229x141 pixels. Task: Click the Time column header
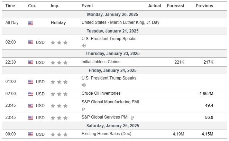click(x=10, y=6)
